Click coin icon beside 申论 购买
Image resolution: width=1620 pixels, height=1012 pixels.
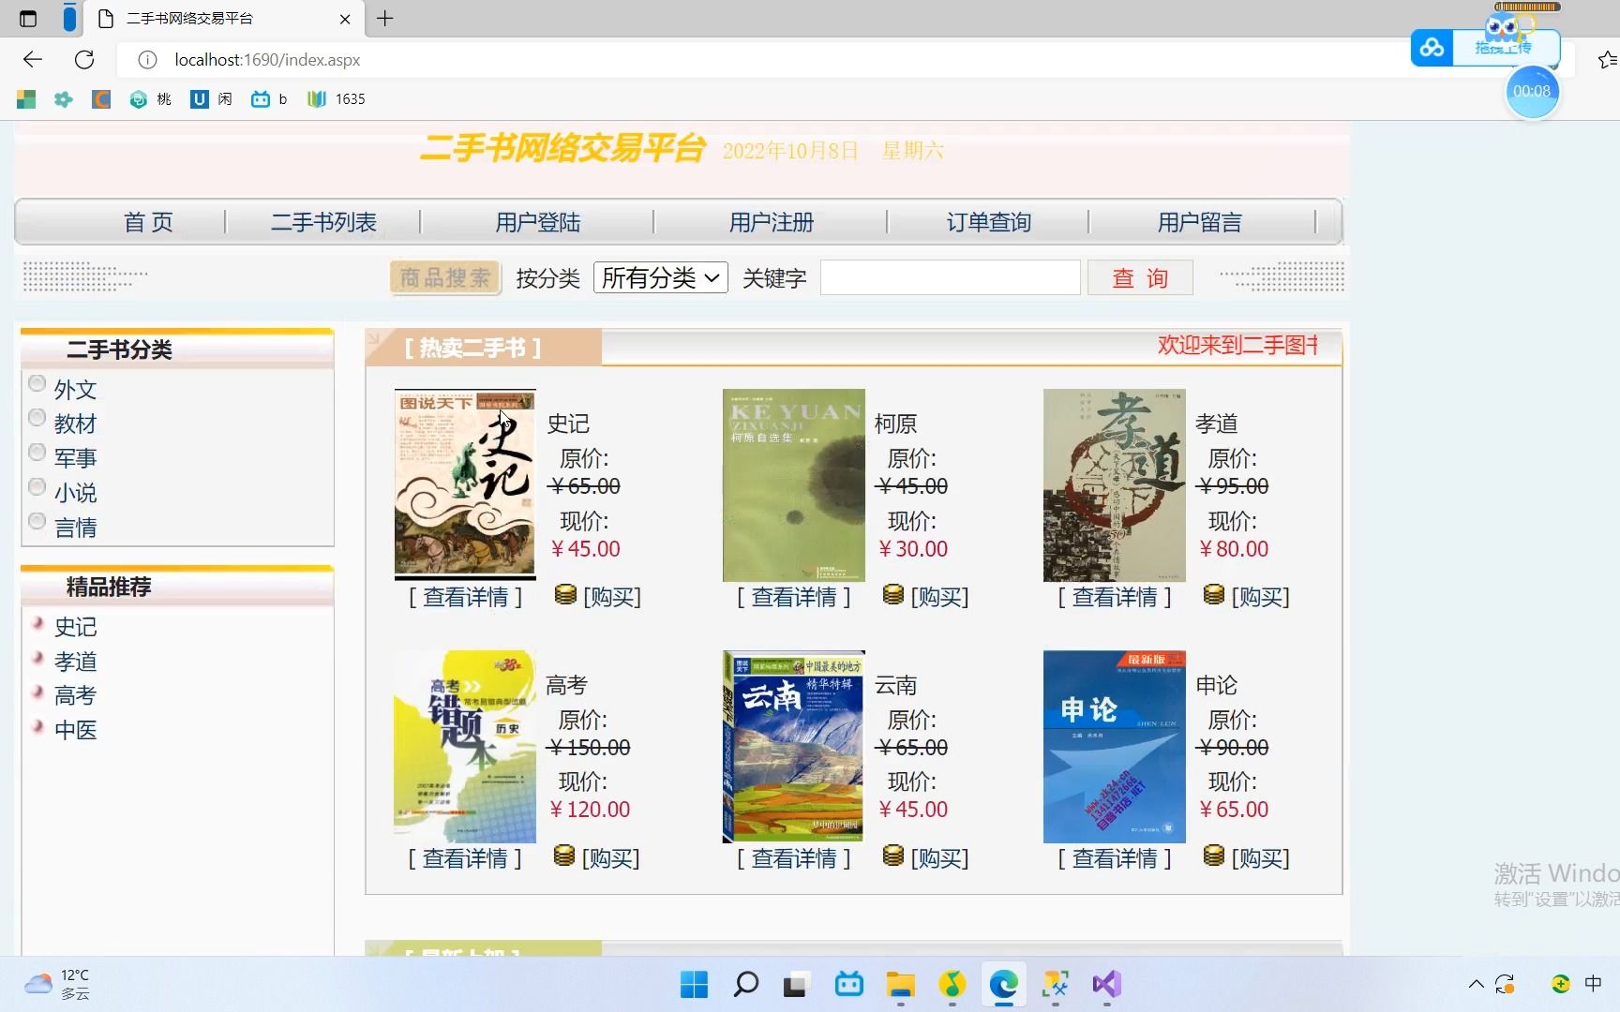1214,855
